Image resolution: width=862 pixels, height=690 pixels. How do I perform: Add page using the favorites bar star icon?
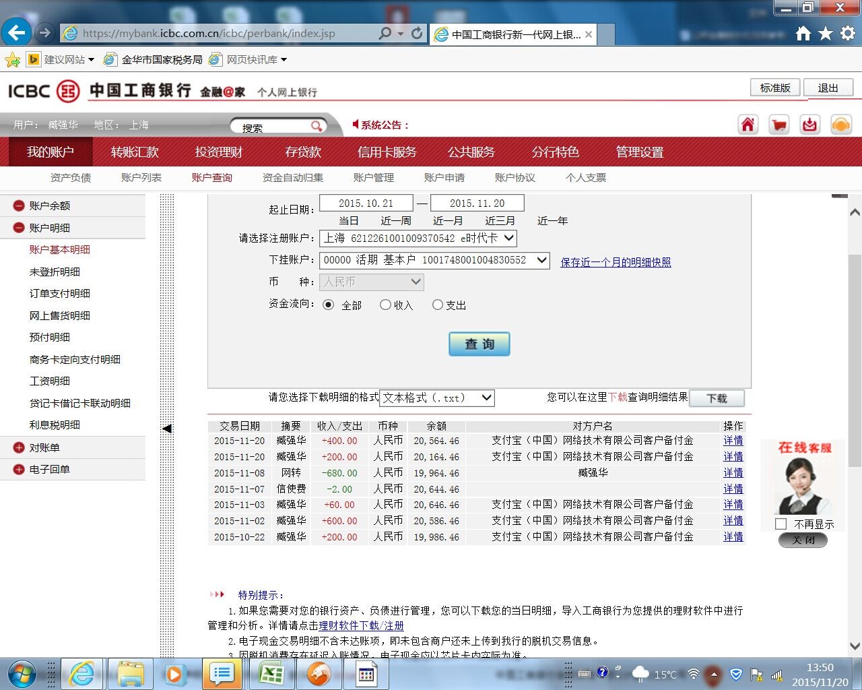point(12,60)
